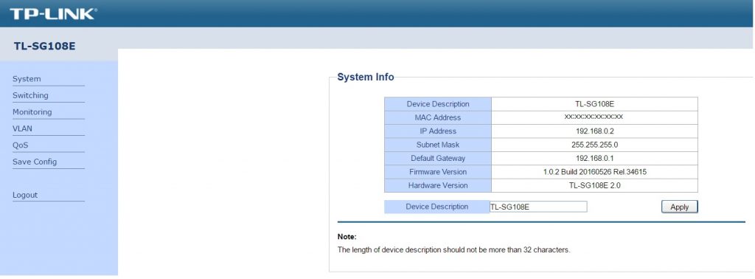Screen dimensions: 755x279
Task: Open the Monitoring menu
Action: [32, 111]
